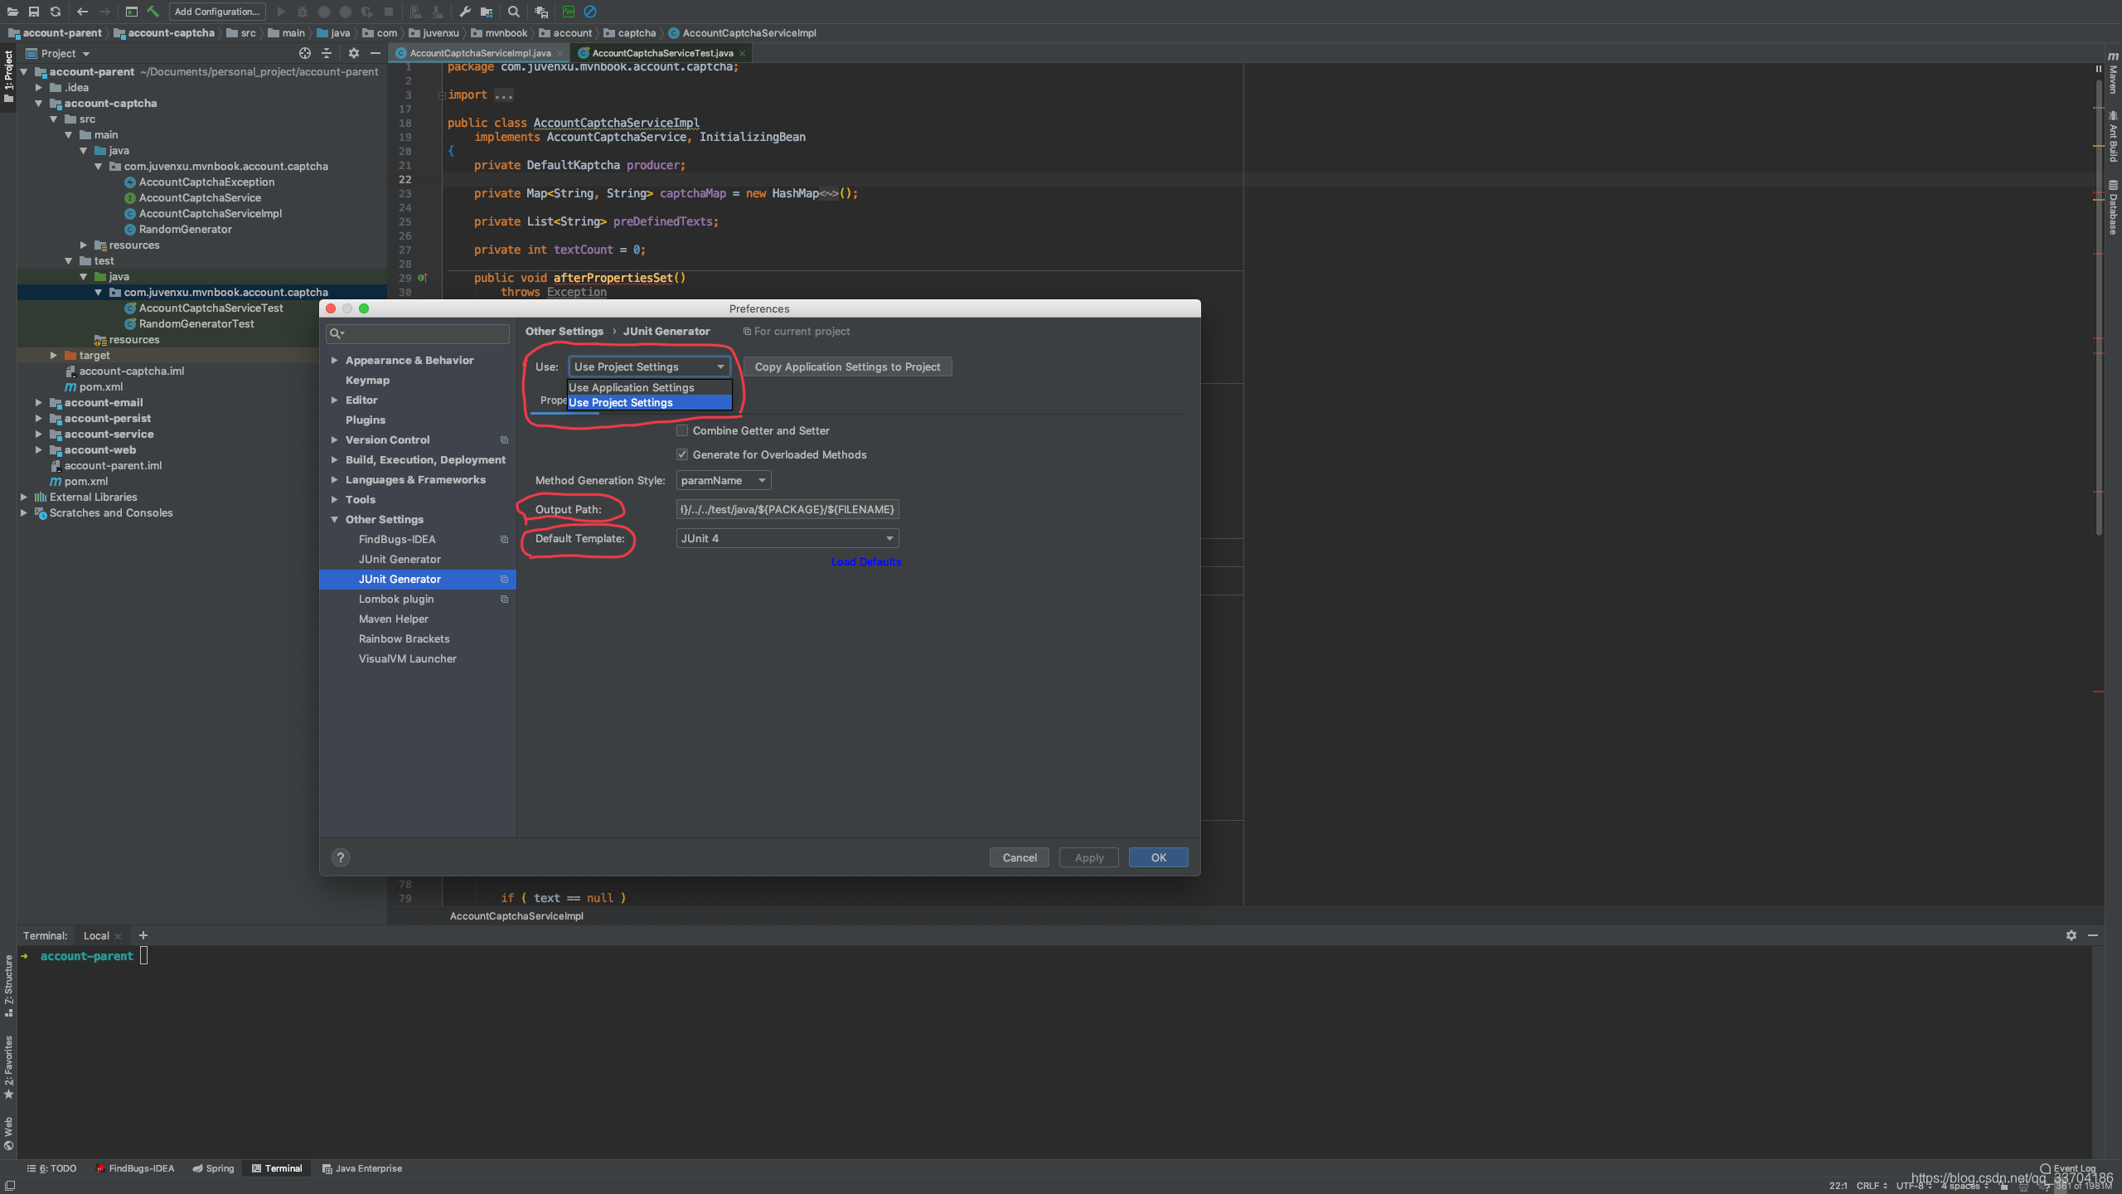
Task: Select RandomGeneratorTest in project tree
Action: coord(196,323)
